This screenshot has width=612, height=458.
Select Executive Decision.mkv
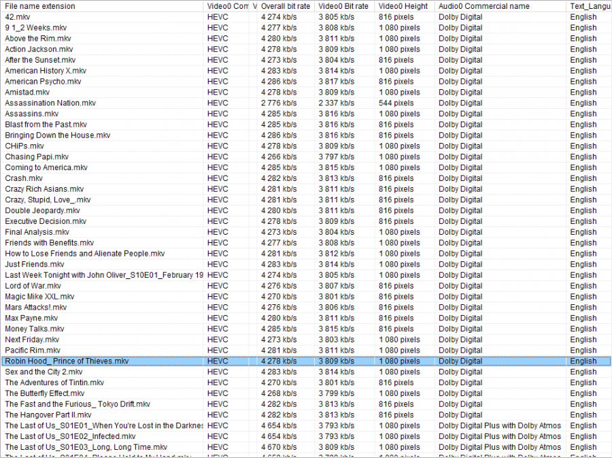tap(46, 221)
